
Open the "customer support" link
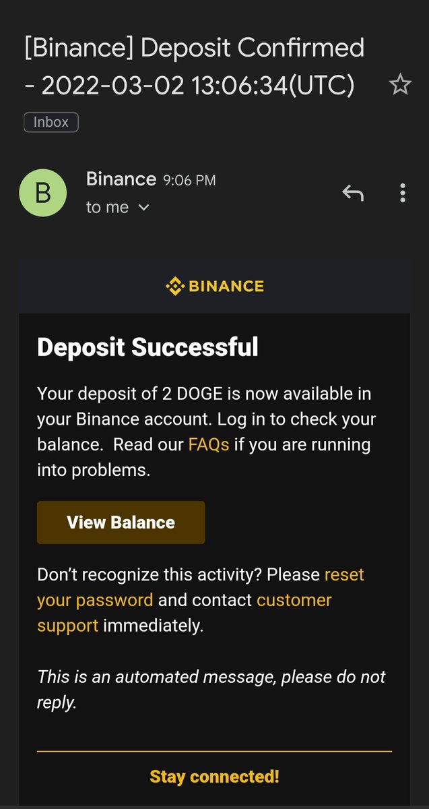tap(185, 612)
